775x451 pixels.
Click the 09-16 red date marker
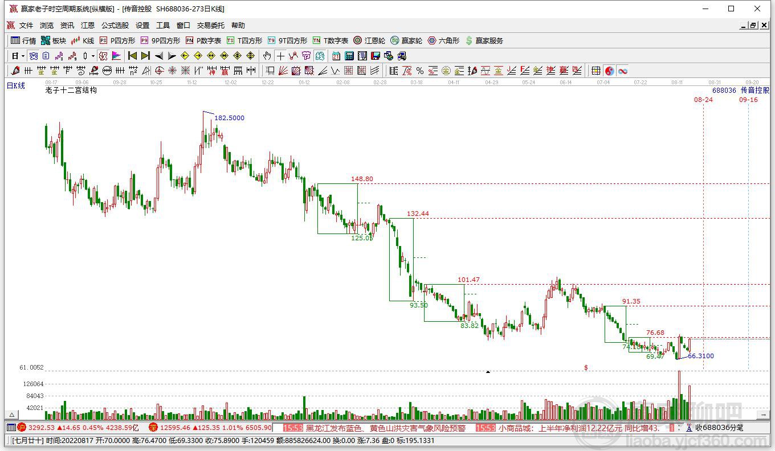point(749,100)
